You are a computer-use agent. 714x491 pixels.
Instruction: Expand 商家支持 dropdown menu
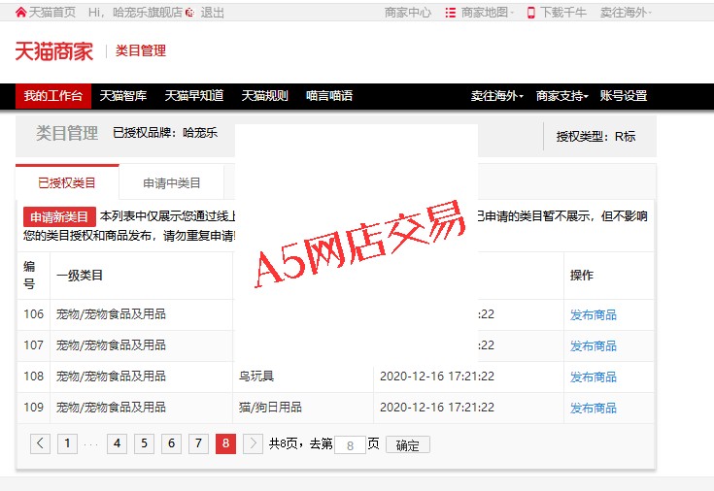[x=561, y=96]
